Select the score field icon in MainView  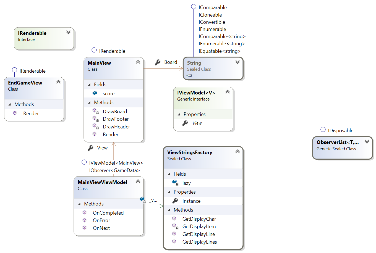click(95, 93)
